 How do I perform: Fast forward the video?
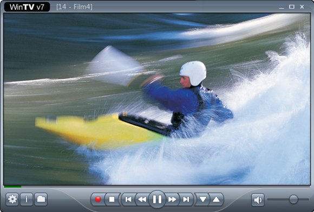(172, 199)
